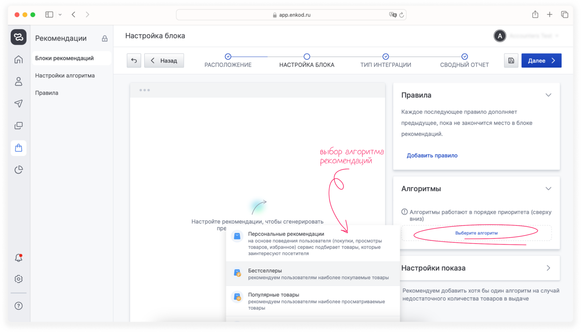Go to the Расположение step
The width and height of the screenshot is (581, 332).
pos(228,60)
